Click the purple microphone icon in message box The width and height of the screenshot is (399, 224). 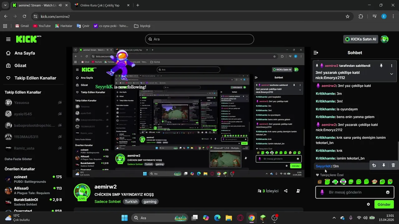pos(322,192)
